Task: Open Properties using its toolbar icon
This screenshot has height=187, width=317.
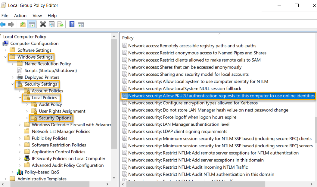Action: coord(51,24)
